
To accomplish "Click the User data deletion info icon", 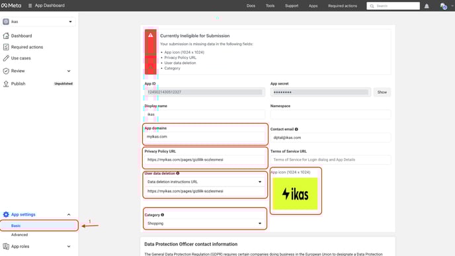I will (178, 173).
